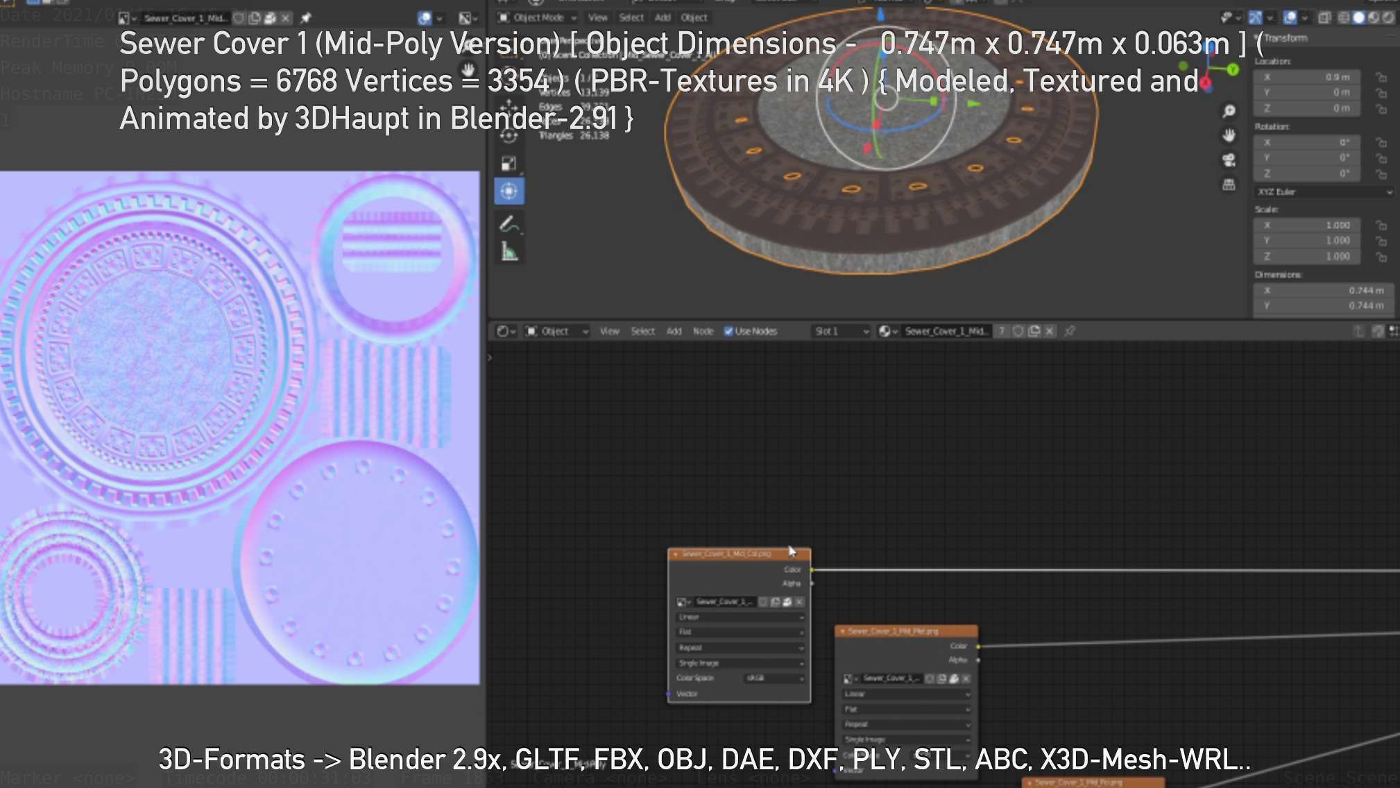
Task: Click normal map image in image editor
Action: [x=239, y=428]
